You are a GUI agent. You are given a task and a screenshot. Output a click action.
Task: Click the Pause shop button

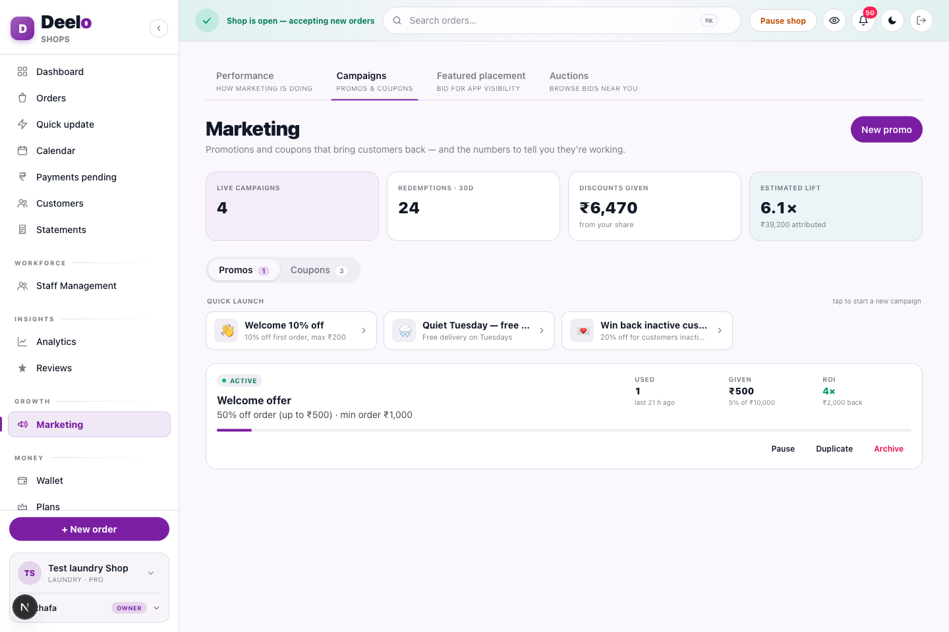coord(783,20)
